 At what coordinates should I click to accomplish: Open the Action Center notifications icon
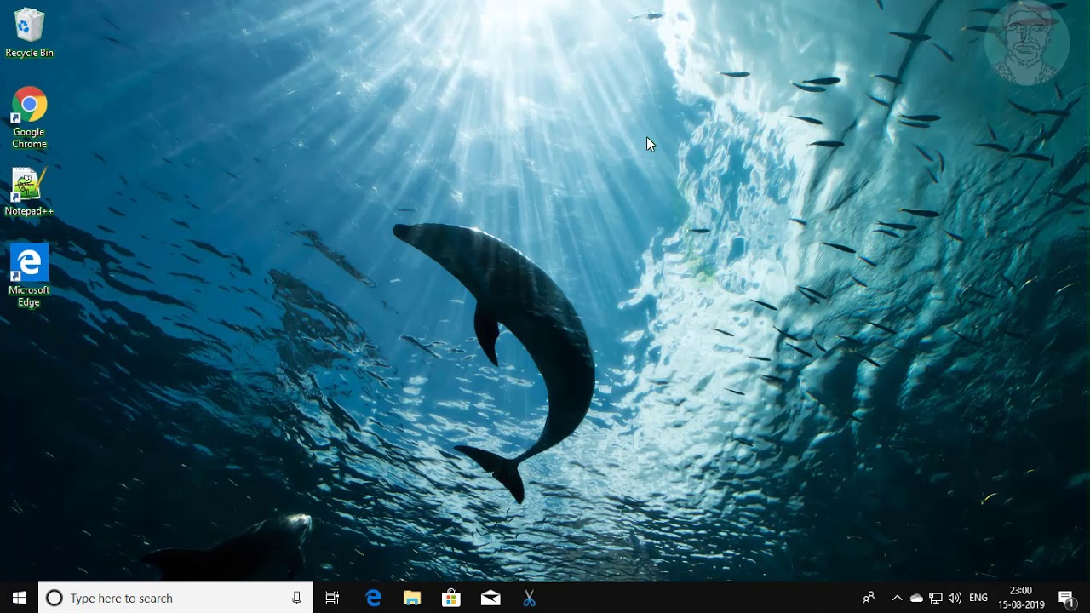point(1067,598)
